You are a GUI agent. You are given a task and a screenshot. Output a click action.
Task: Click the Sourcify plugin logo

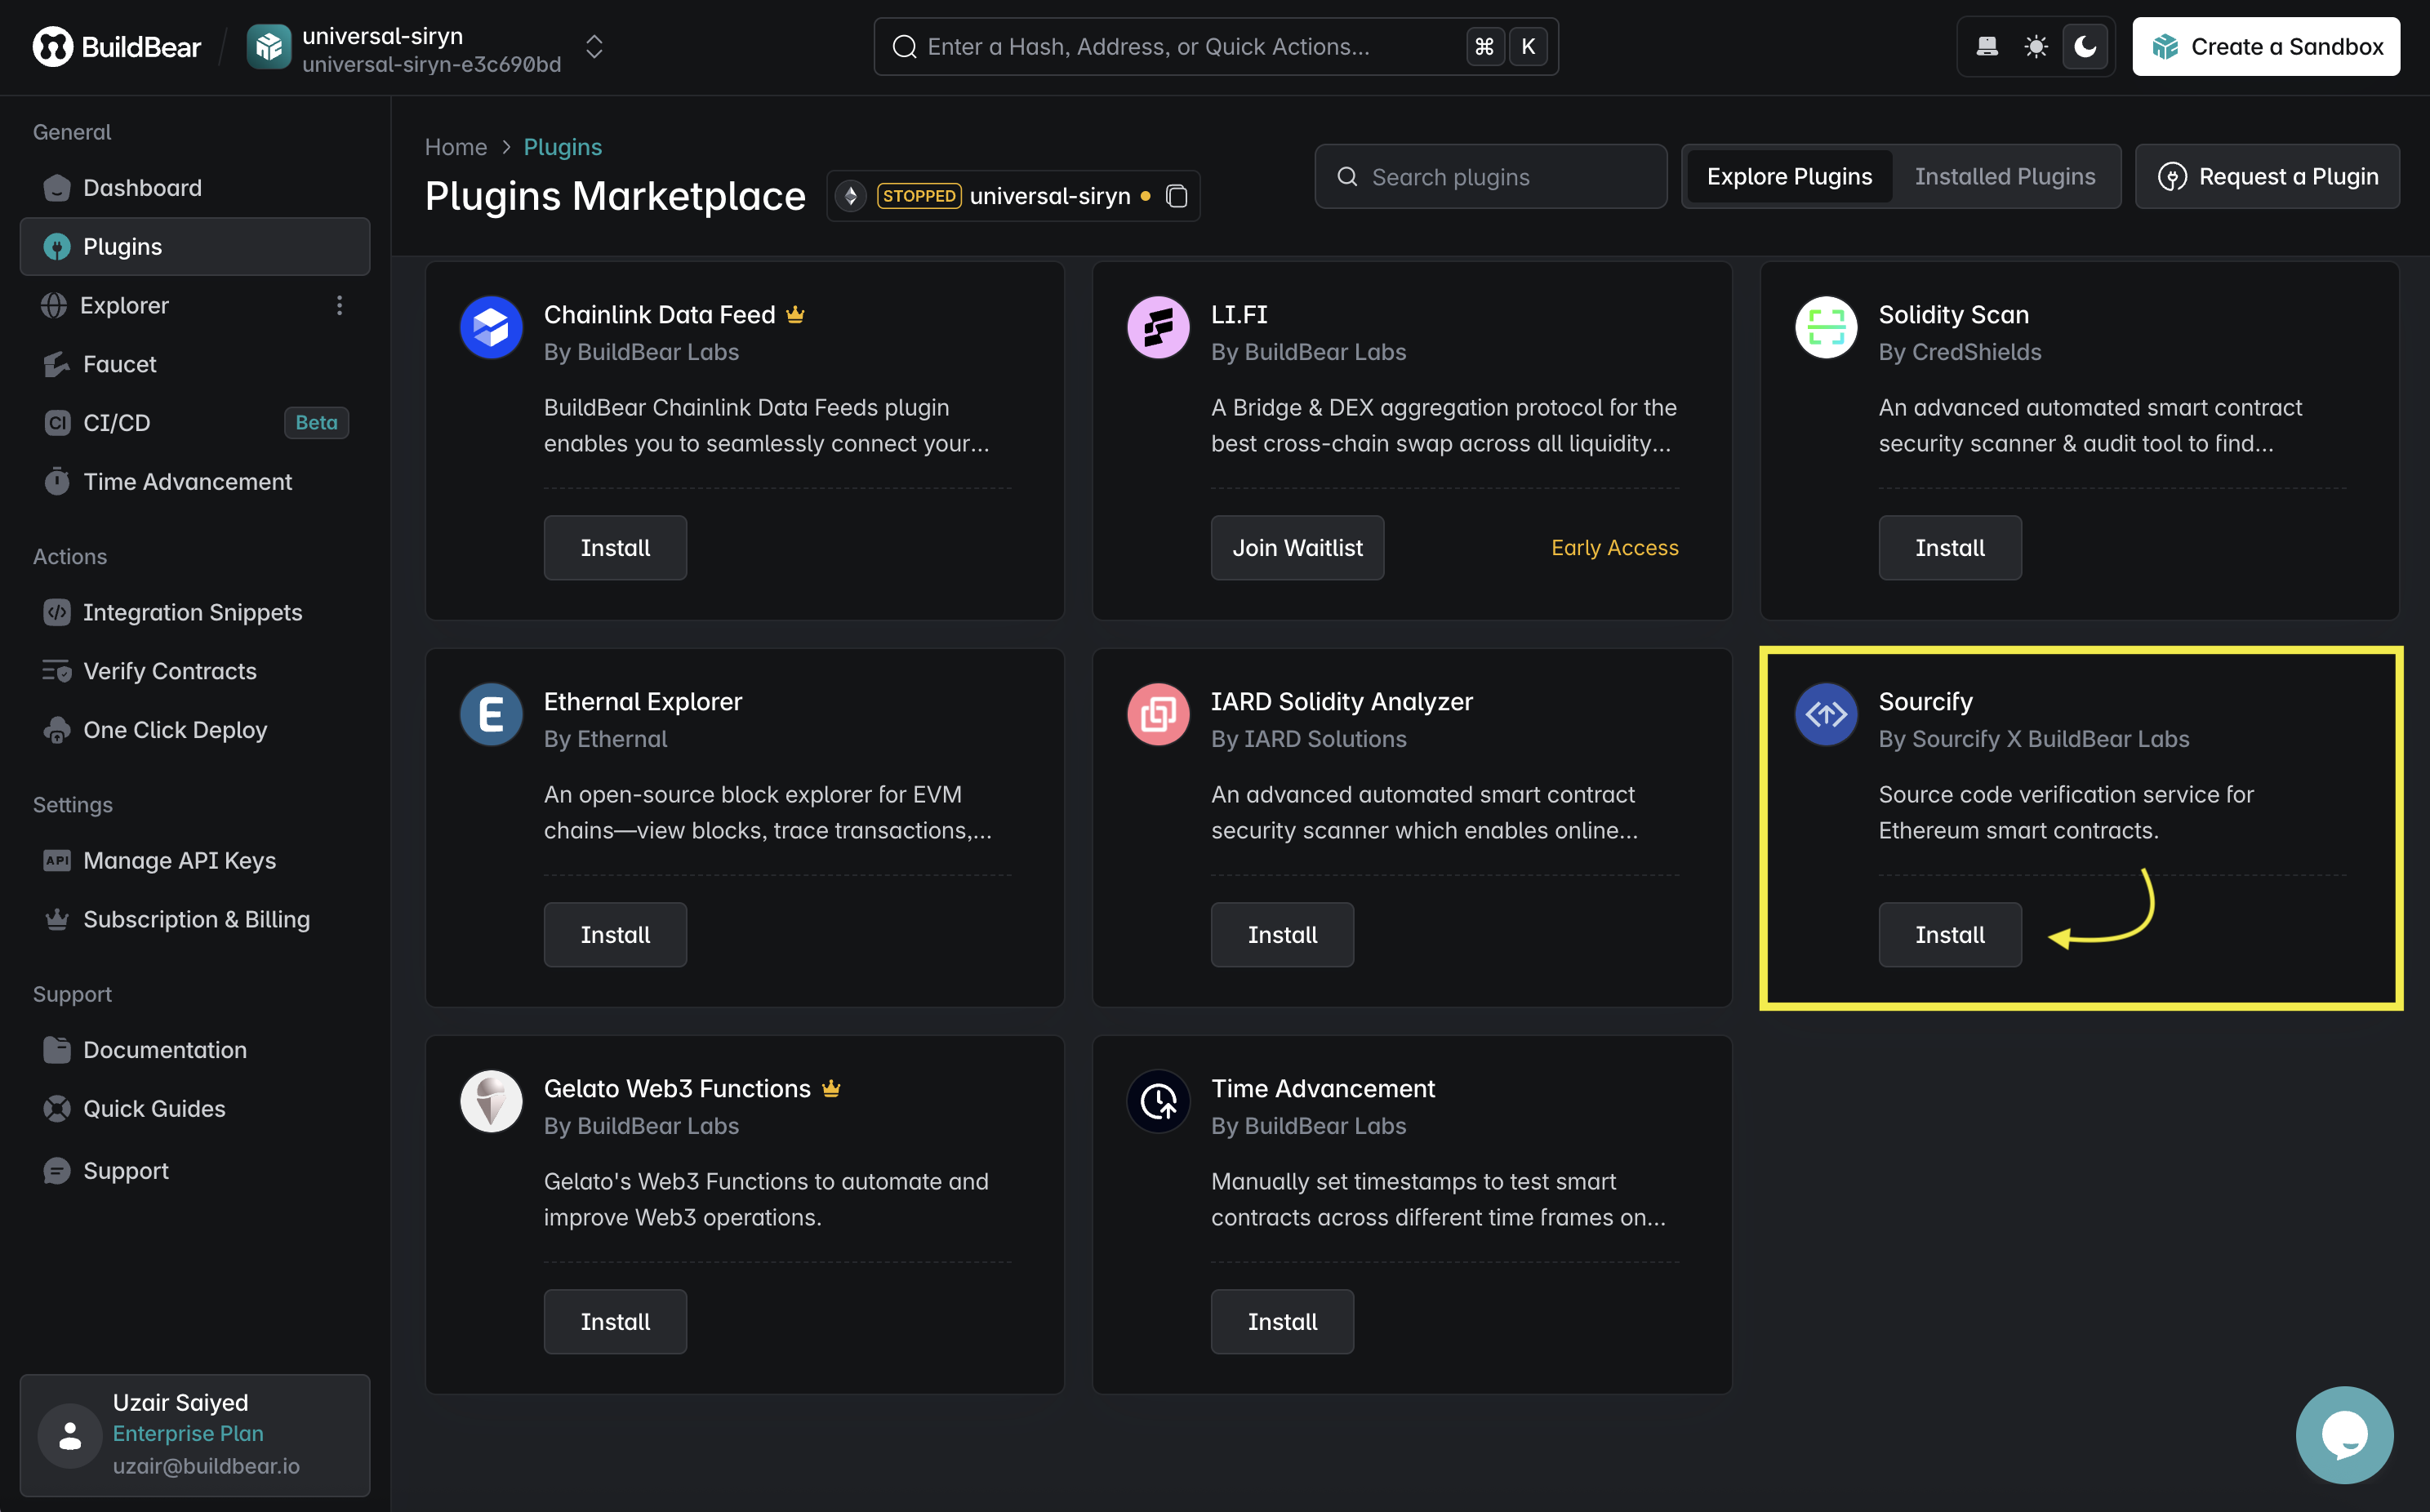(1826, 714)
